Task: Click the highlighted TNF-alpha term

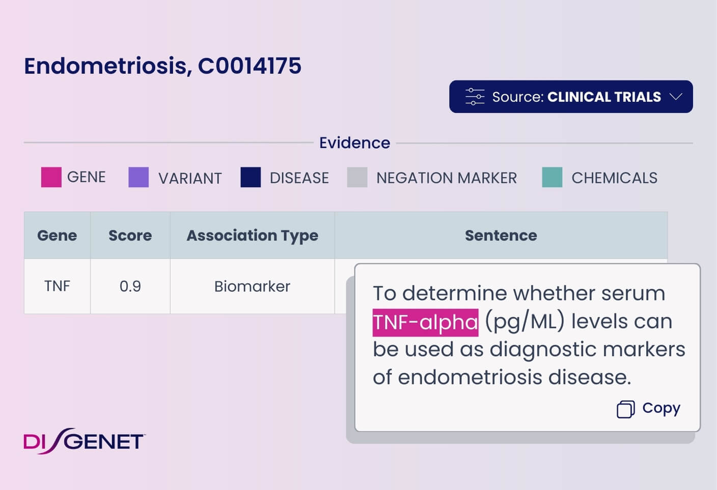Action: [x=425, y=322]
